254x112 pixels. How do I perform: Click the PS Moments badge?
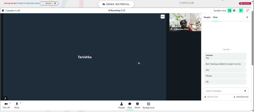[x=245, y=3]
